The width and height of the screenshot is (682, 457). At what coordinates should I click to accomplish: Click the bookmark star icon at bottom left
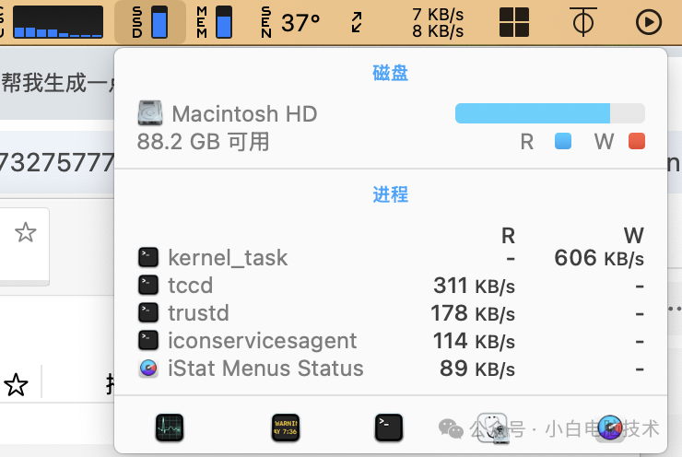[16, 385]
